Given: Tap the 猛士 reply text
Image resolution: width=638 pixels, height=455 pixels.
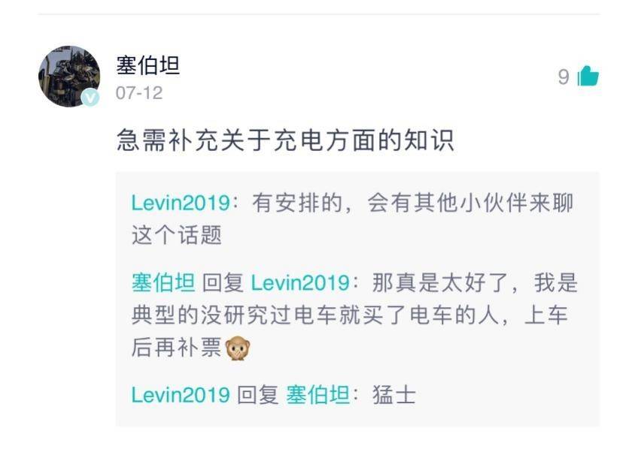Looking at the screenshot, I should point(394,394).
